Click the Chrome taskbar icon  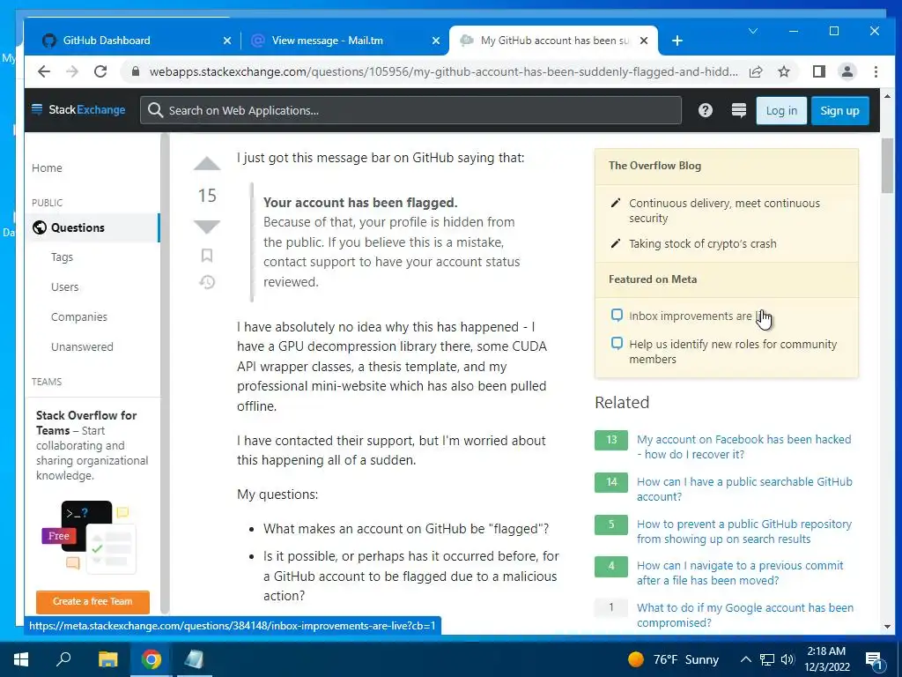point(152,659)
